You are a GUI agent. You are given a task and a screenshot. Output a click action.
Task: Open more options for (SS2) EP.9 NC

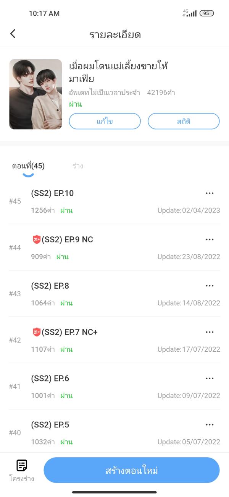tap(210, 240)
